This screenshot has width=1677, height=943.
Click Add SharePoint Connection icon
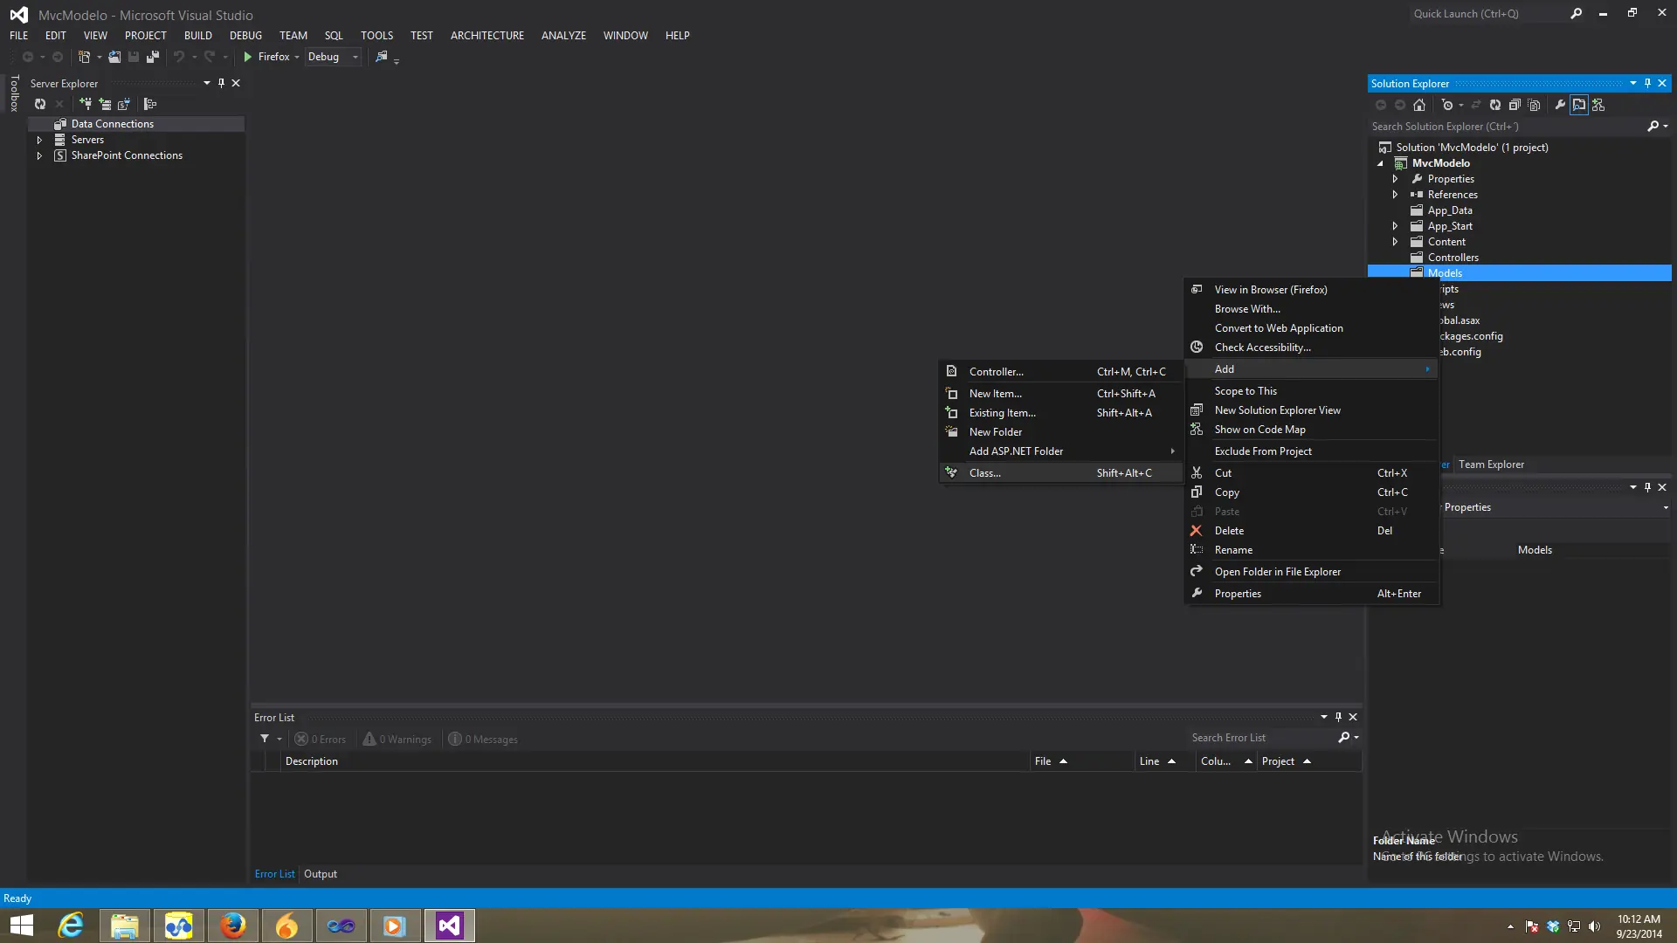click(124, 104)
